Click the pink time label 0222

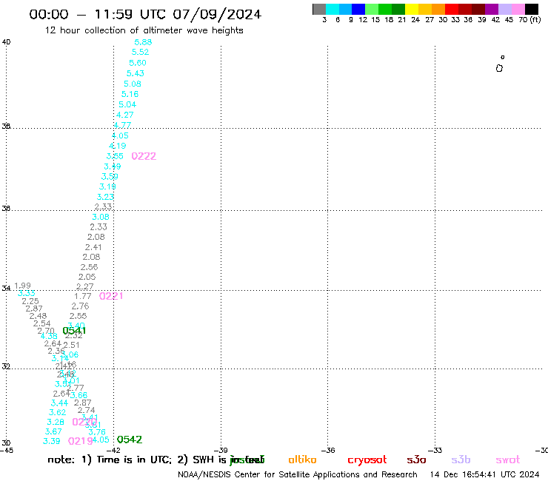pyautogui.click(x=144, y=156)
